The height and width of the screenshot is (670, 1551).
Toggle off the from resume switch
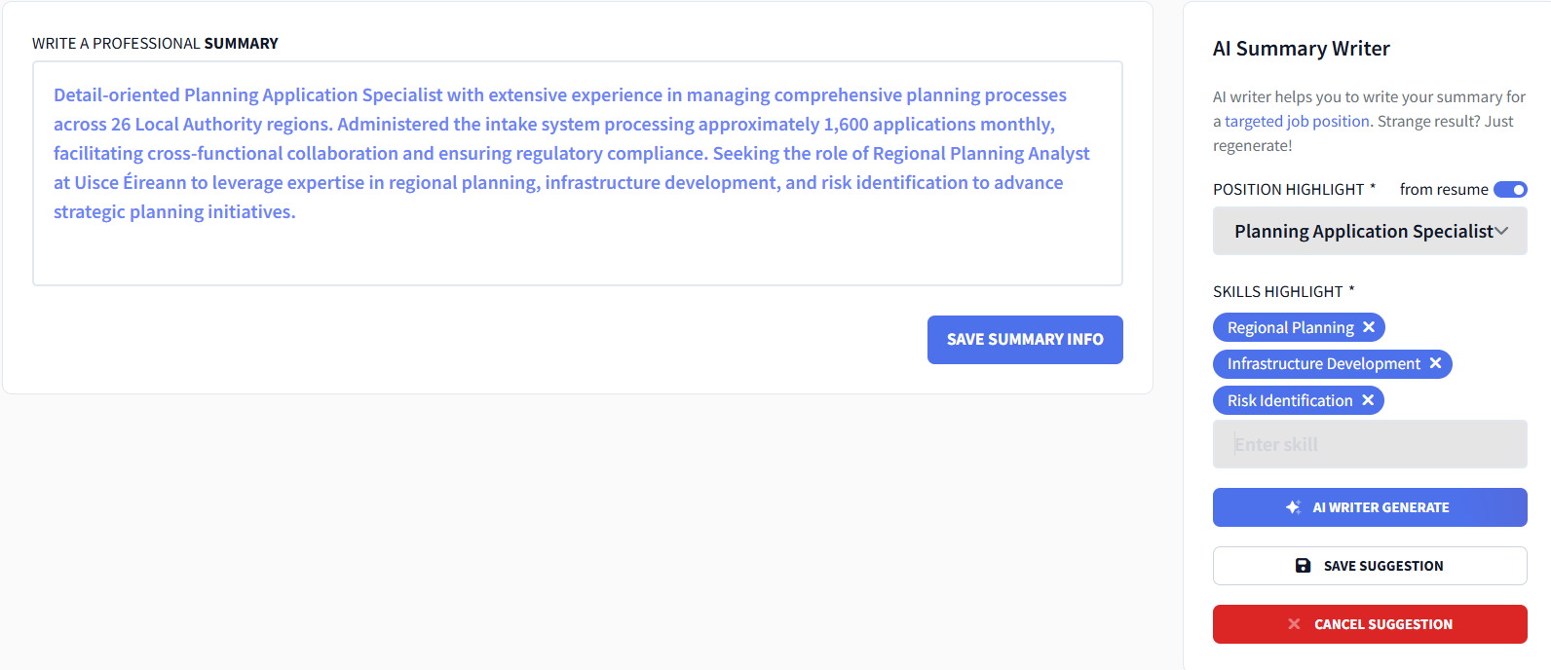pos(1511,189)
